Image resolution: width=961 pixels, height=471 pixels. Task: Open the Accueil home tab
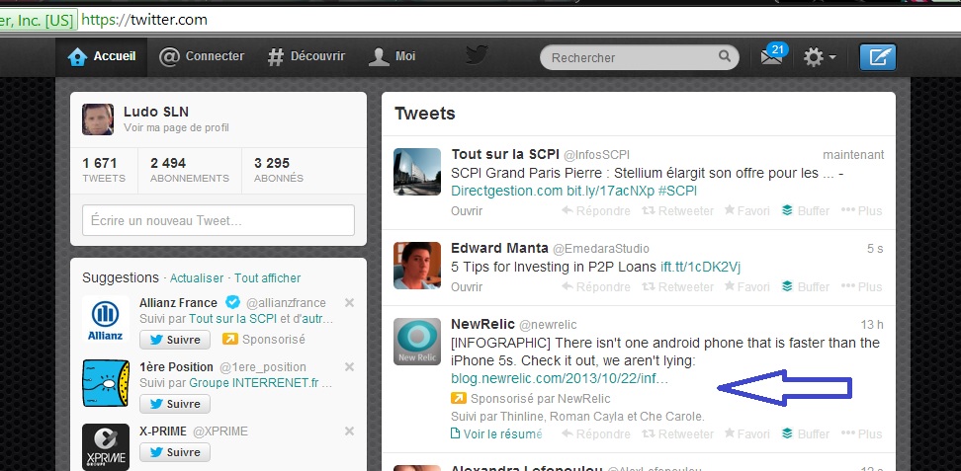[102, 57]
